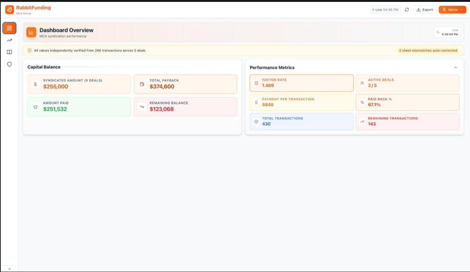This screenshot has height=272, width=470.
Task: Click the $374,600 total payback value
Action: 162,87
